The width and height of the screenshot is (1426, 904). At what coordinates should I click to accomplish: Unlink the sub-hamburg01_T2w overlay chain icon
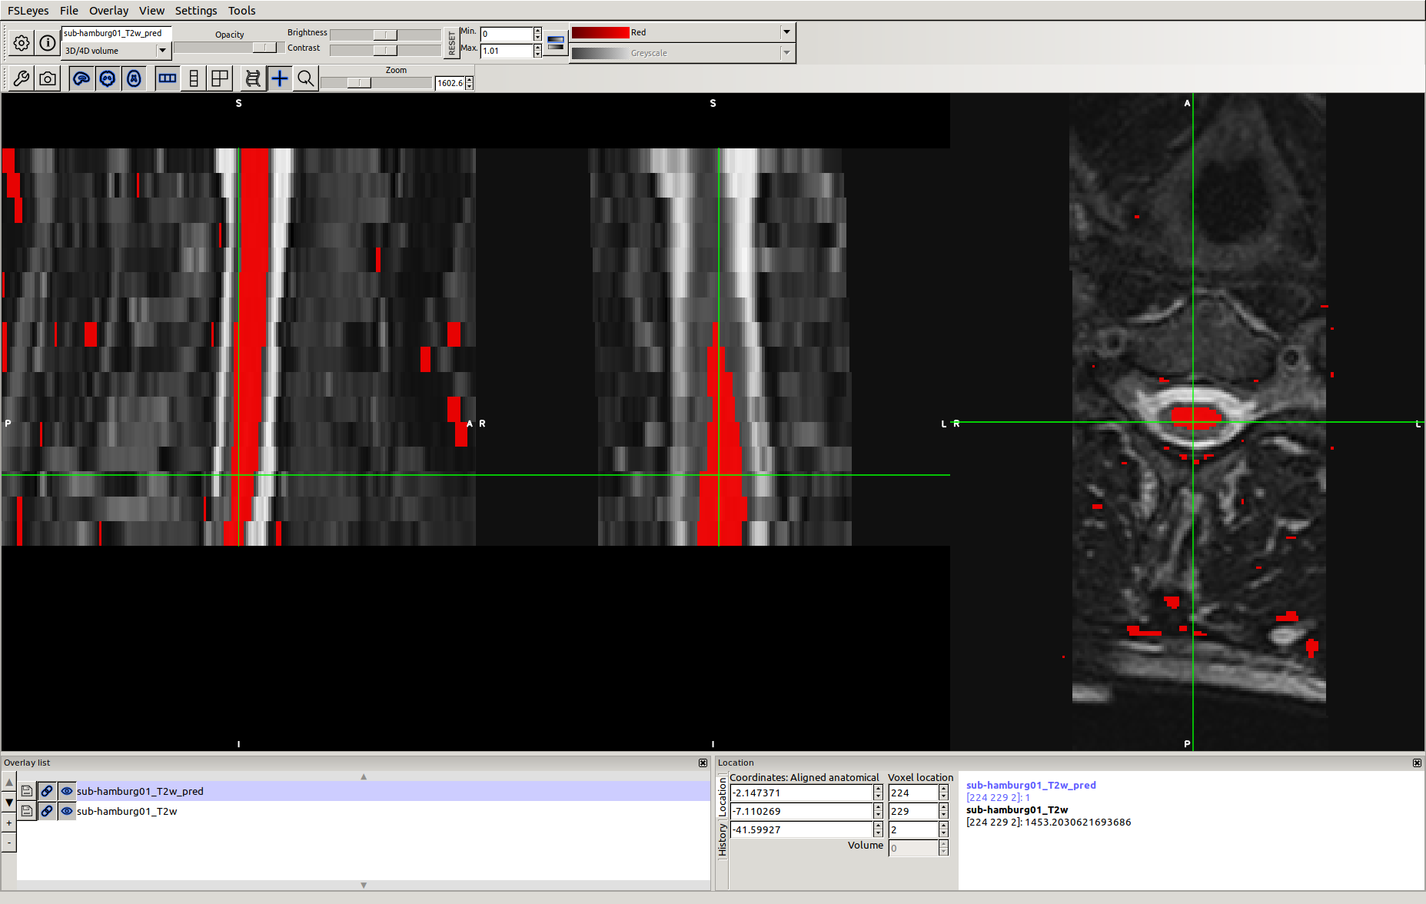pyautogui.click(x=48, y=811)
